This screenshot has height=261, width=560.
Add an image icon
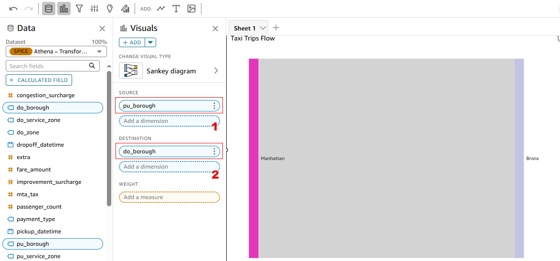(x=191, y=9)
